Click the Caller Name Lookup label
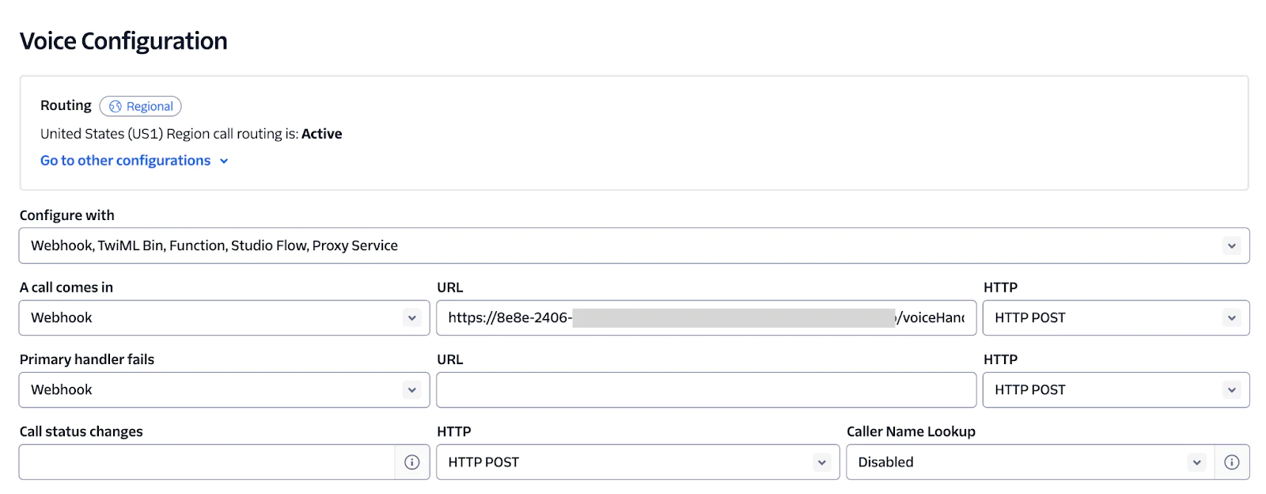1266x494 pixels. (911, 431)
